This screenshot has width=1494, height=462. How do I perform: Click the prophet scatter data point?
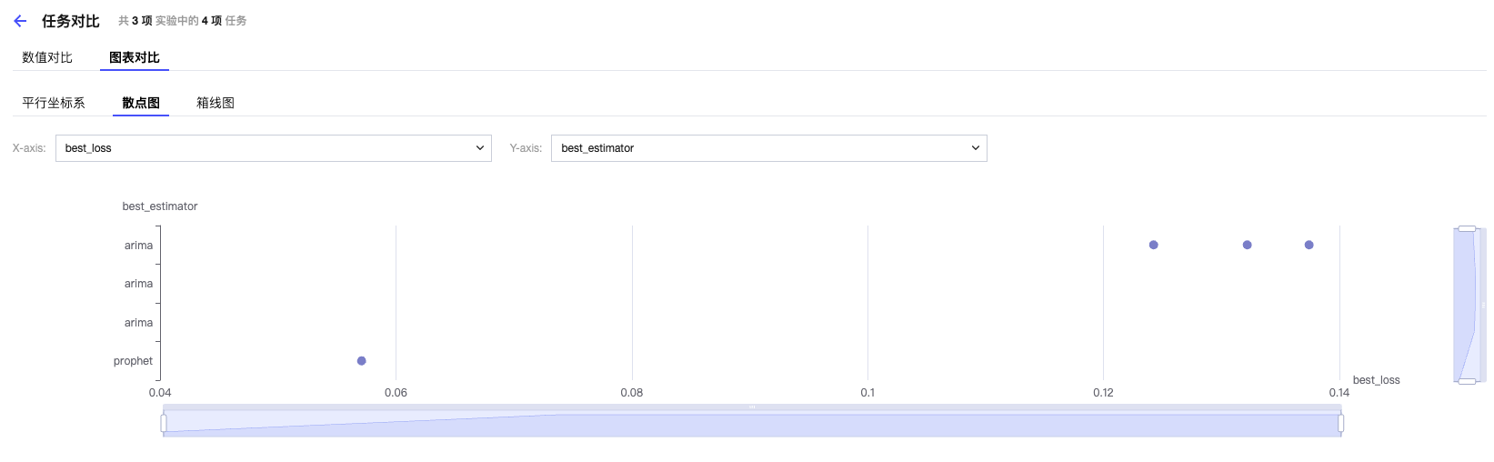click(362, 361)
